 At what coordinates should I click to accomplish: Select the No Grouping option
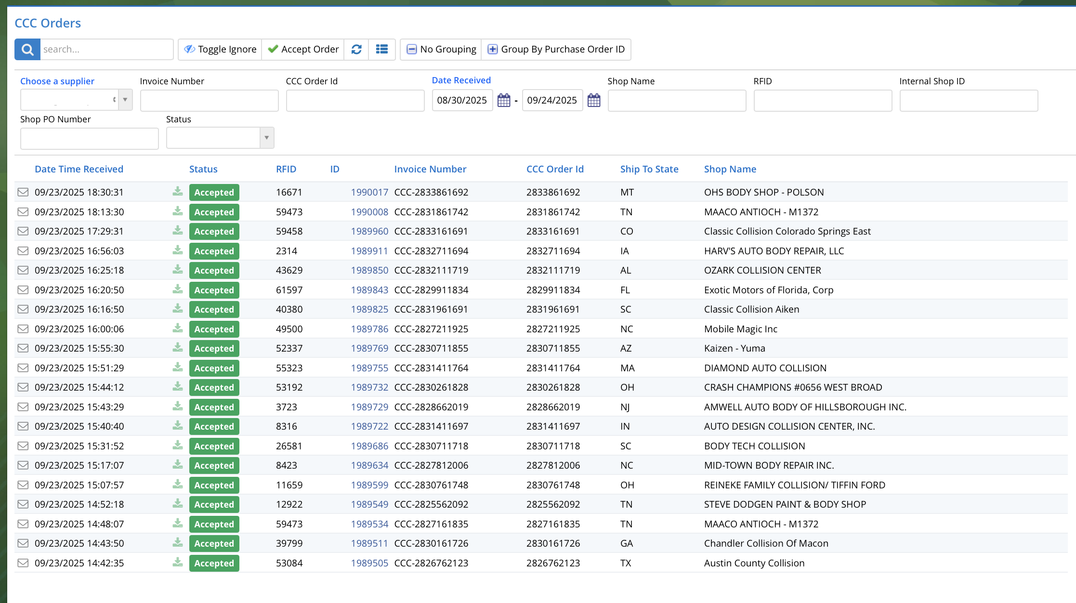click(441, 50)
